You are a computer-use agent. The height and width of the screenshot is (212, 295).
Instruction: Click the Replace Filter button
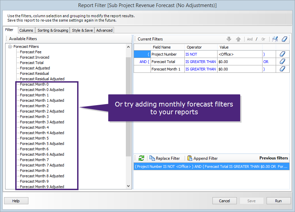point(164,158)
